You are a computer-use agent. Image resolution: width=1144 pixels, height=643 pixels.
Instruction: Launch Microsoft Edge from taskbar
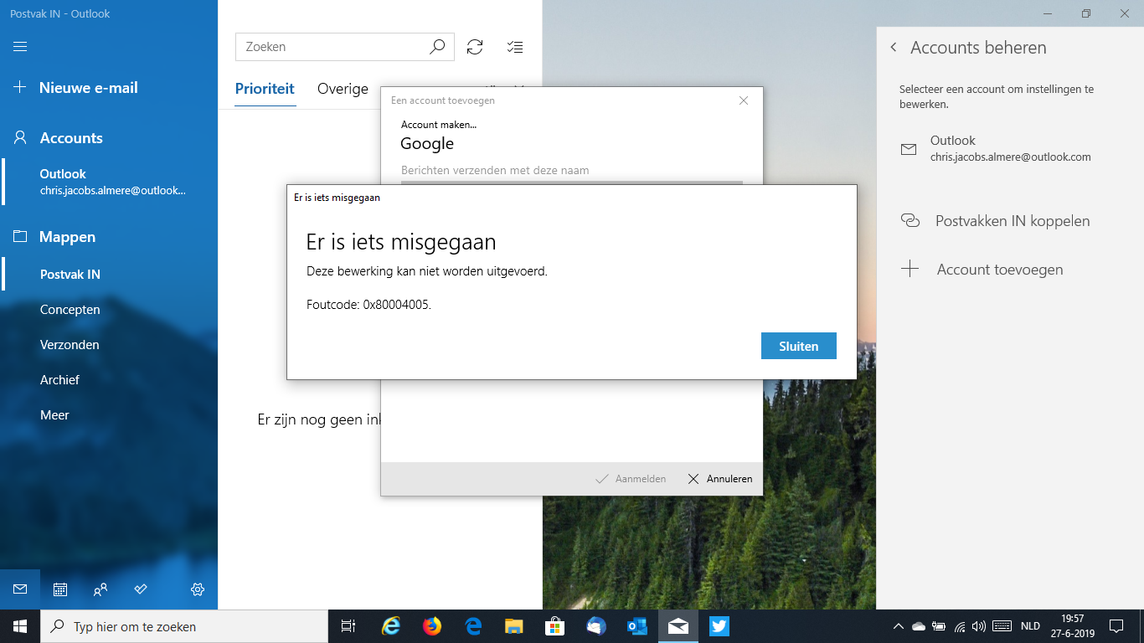(473, 626)
